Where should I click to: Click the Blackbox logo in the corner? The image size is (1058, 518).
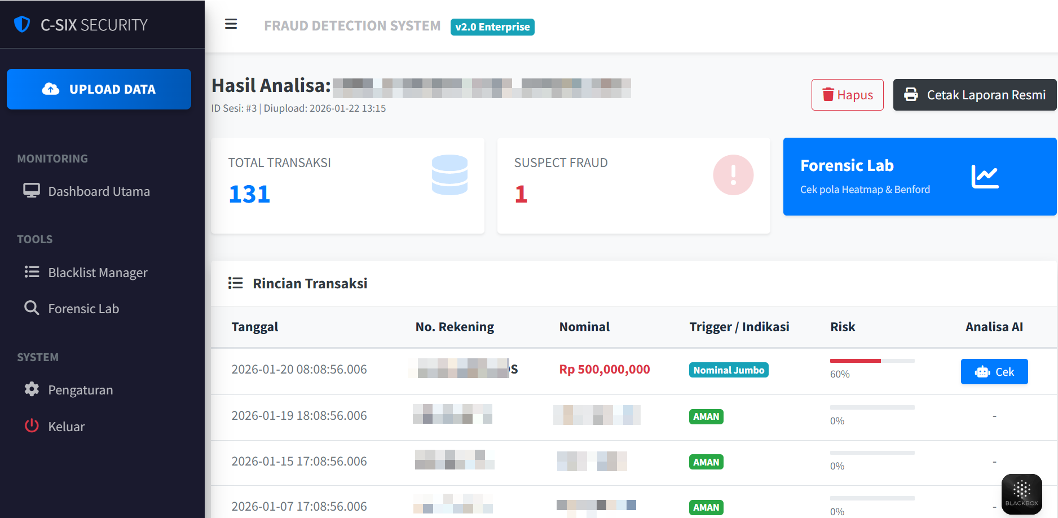point(1021,493)
